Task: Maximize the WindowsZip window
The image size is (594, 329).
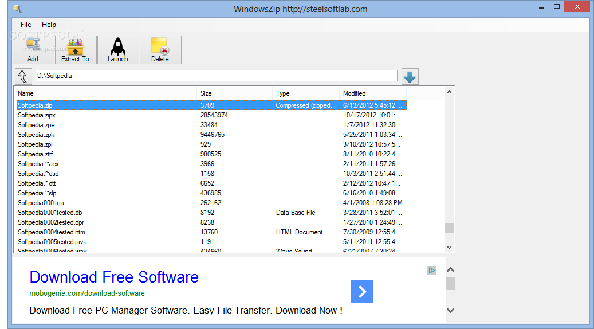Action: click(557, 6)
